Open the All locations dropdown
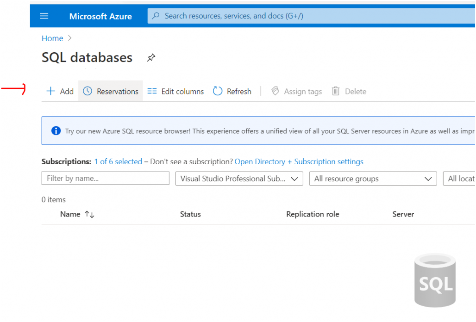This screenshot has width=476, height=322. (459, 179)
